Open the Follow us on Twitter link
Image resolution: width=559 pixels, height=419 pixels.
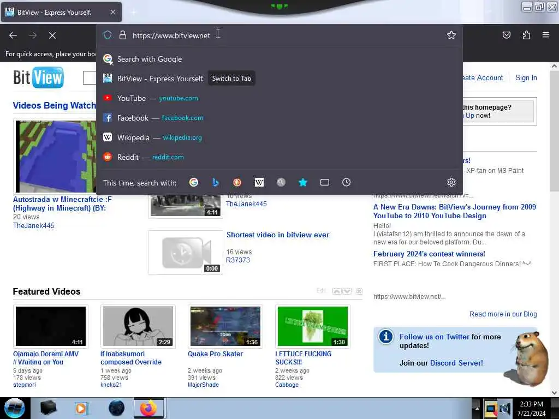[434, 337]
